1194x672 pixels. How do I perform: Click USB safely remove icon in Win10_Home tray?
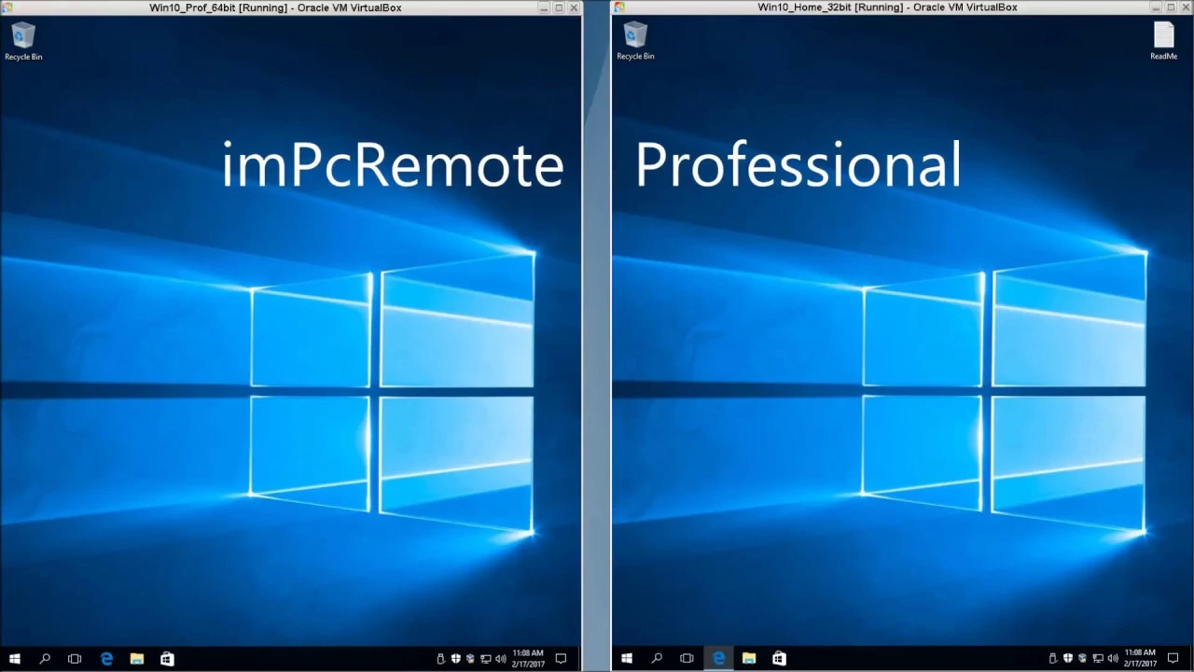(1053, 659)
